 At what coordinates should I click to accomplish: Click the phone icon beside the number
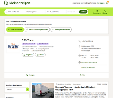80,41
